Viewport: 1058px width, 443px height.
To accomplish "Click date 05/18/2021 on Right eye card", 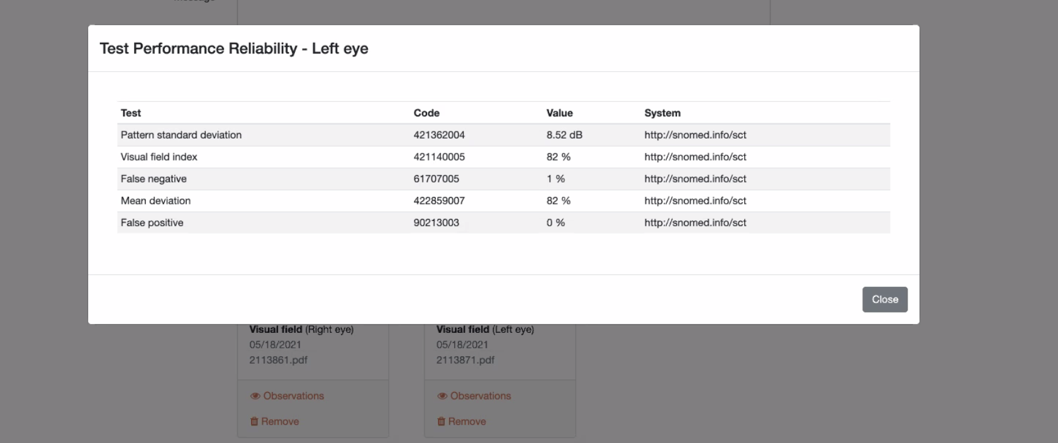I will coord(275,345).
